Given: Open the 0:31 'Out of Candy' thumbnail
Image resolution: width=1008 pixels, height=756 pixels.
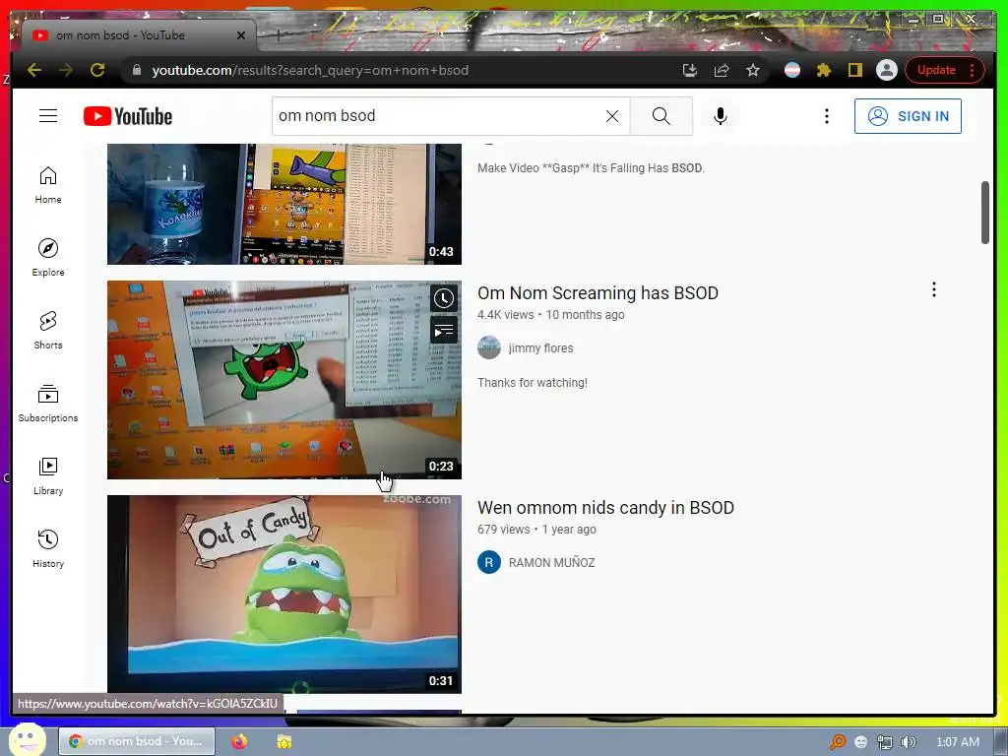Looking at the screenshot, I should point(284,594).
